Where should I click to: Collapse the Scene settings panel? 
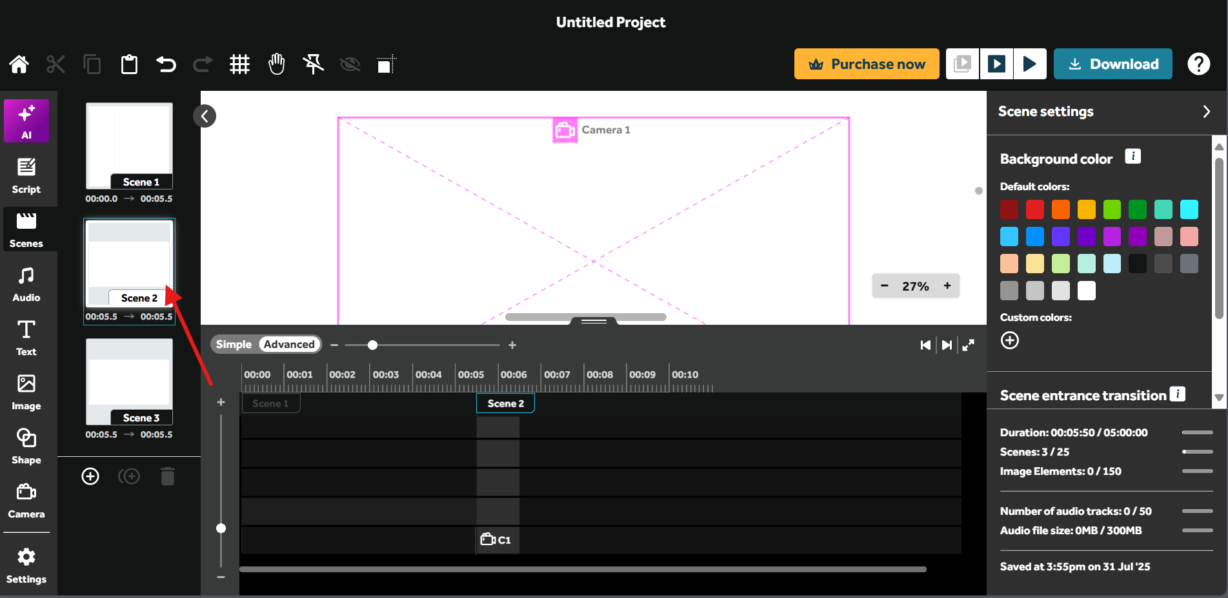point(1207,111)
